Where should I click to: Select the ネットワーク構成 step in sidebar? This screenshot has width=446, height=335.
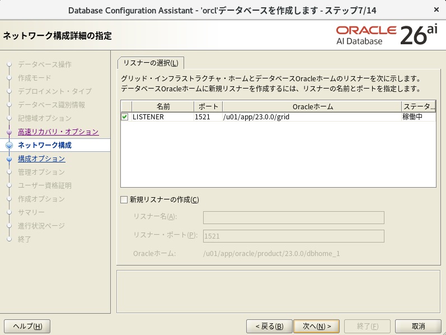[x=45, y=145]
